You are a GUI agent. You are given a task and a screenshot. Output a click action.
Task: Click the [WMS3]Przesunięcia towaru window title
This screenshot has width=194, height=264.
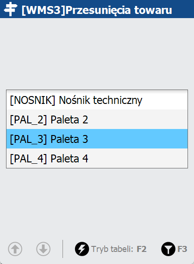[97, 10]
